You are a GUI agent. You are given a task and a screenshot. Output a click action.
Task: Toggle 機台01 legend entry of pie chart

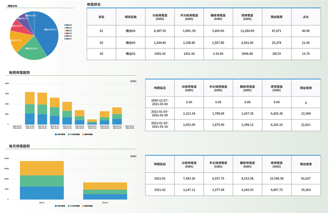click(x=68, y=39)
